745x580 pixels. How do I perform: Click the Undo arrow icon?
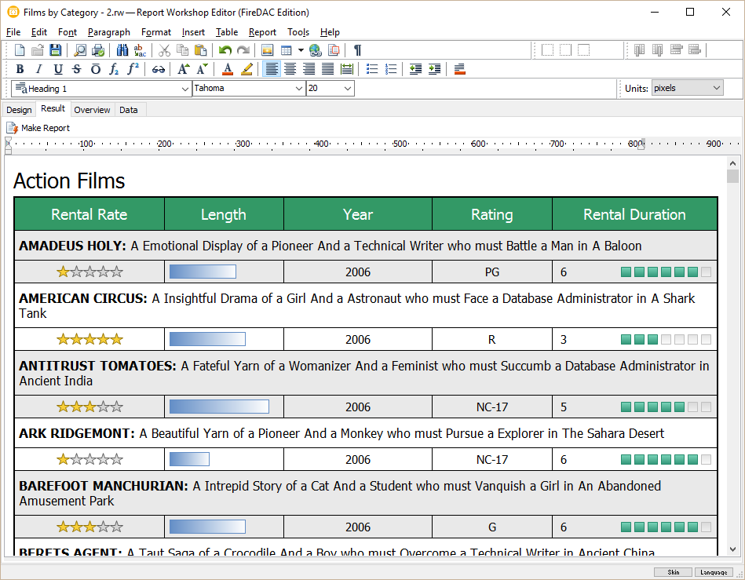[225, 50]
